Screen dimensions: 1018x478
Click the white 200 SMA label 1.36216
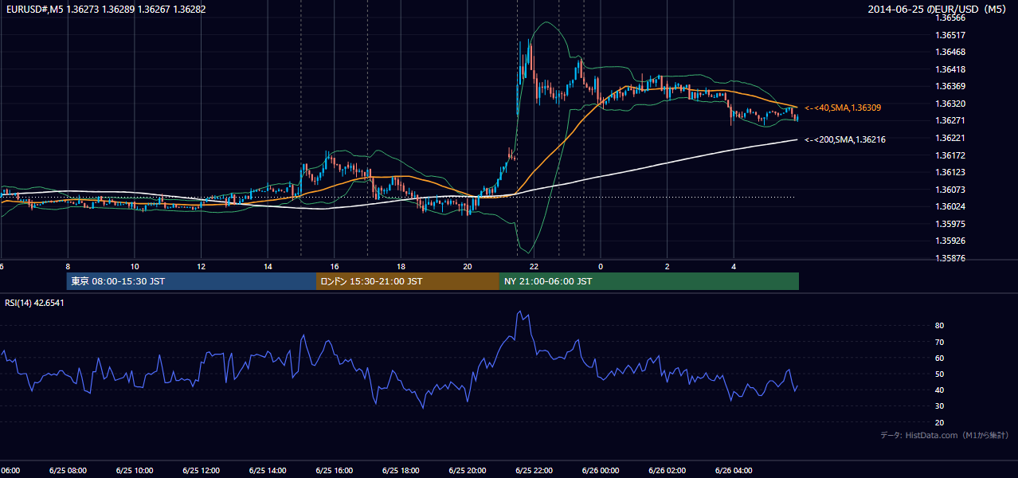(845, 140)
